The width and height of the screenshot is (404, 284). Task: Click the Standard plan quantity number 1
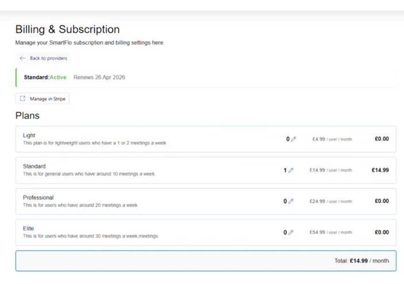tap(285, 170)
